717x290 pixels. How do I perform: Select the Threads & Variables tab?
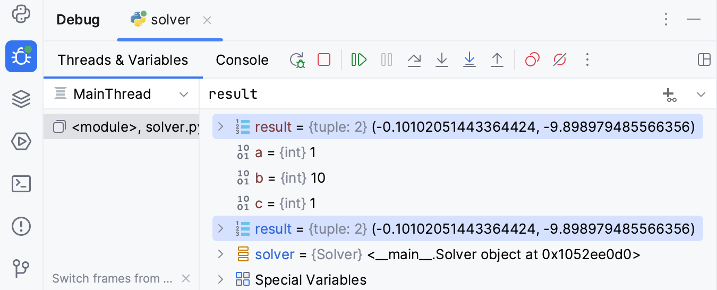coord(123,60)
